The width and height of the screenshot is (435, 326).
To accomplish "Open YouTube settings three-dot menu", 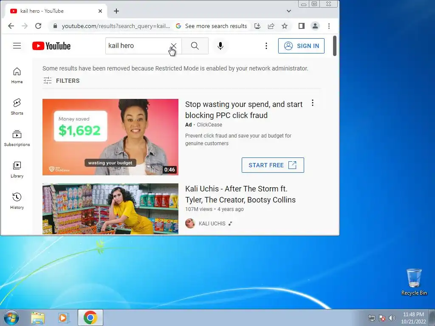I will click(266, 46).
